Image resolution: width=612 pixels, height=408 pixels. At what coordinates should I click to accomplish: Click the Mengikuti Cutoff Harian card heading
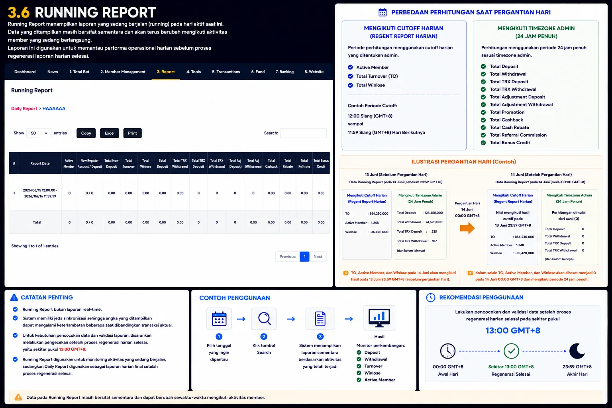(x=404, y=32)
